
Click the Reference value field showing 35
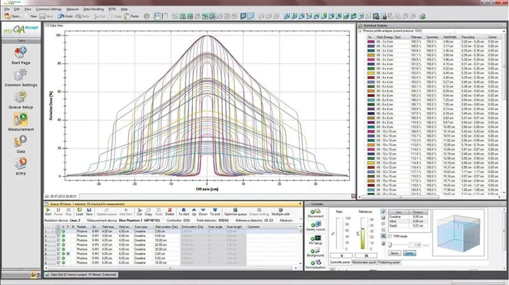pos(366,256)
